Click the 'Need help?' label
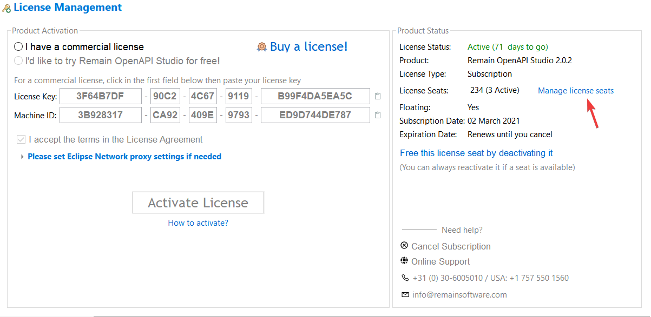 click(462, 230)
